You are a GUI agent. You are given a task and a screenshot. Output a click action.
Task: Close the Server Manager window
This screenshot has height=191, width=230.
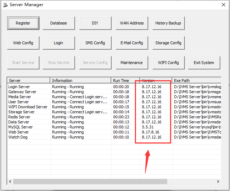pyautogui.click(x=224, y=5)
